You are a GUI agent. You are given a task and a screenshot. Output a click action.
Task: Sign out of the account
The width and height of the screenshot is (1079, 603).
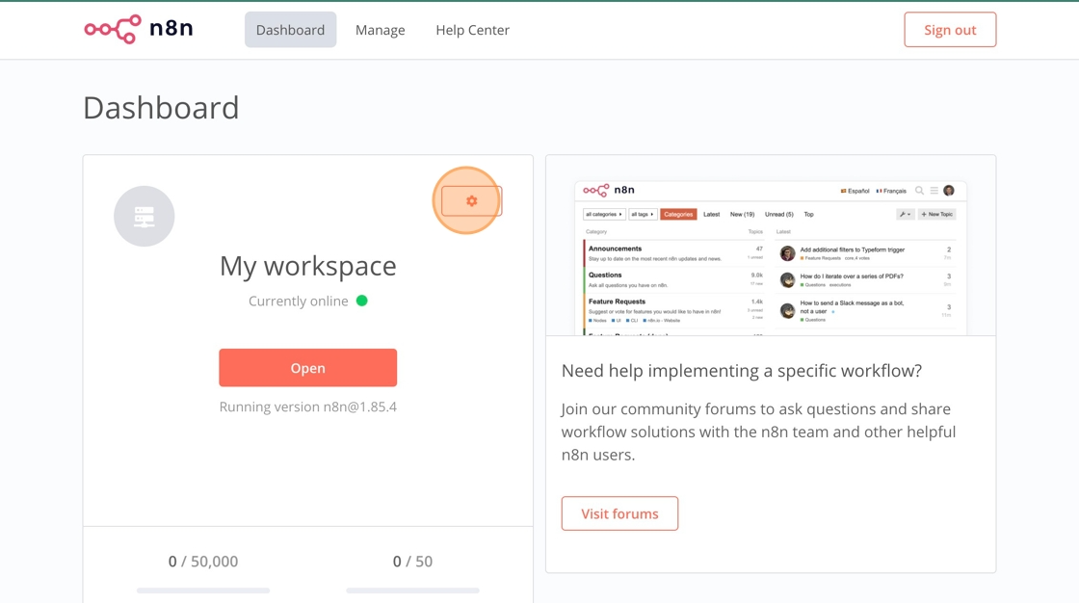(x=950, y=30)
